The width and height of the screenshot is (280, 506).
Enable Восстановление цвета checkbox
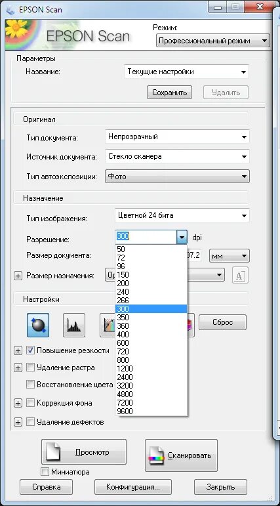pyautogui.click(x=30, y=385)
